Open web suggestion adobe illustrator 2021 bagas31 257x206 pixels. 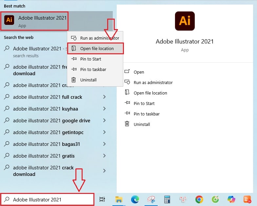pos(47,144)
